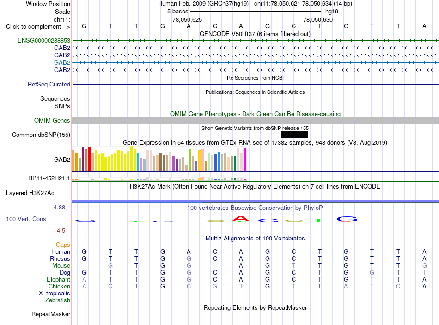439x325 pixels.
Task: Click the Publications: Sequences in Scientific Articles title
Action: point(255,92)
